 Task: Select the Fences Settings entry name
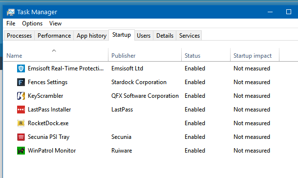[x=48, y=82]
